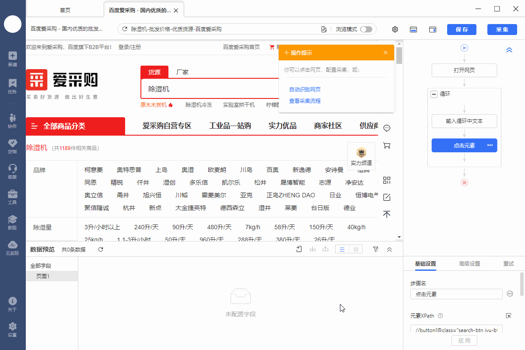Viewport: 525px width, 350px height.
Task: Click 爱采购自营专区 navigation item
Action: pos(167,126)
